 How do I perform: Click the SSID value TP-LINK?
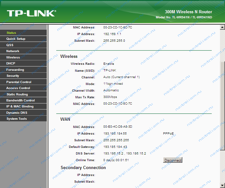110,70
